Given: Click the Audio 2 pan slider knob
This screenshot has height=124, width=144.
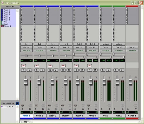Looking at the screenshot, I should coord(39,56).
